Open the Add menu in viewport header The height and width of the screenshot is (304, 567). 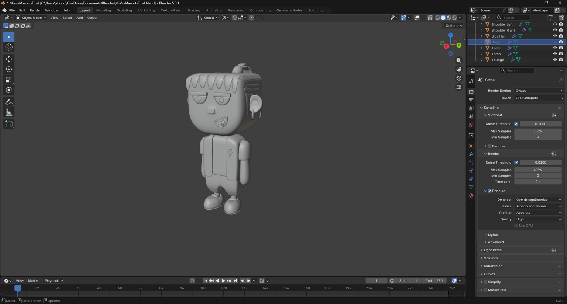click(79, 18)
